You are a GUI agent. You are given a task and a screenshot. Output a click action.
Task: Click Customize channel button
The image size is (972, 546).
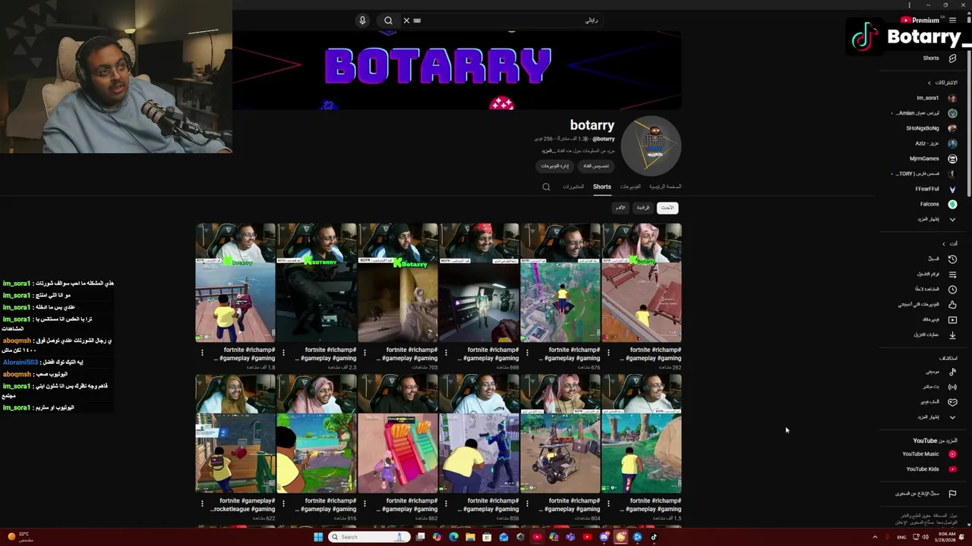595,165
